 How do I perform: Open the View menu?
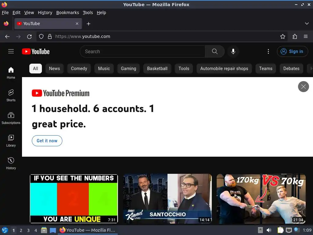pos(29,13)
